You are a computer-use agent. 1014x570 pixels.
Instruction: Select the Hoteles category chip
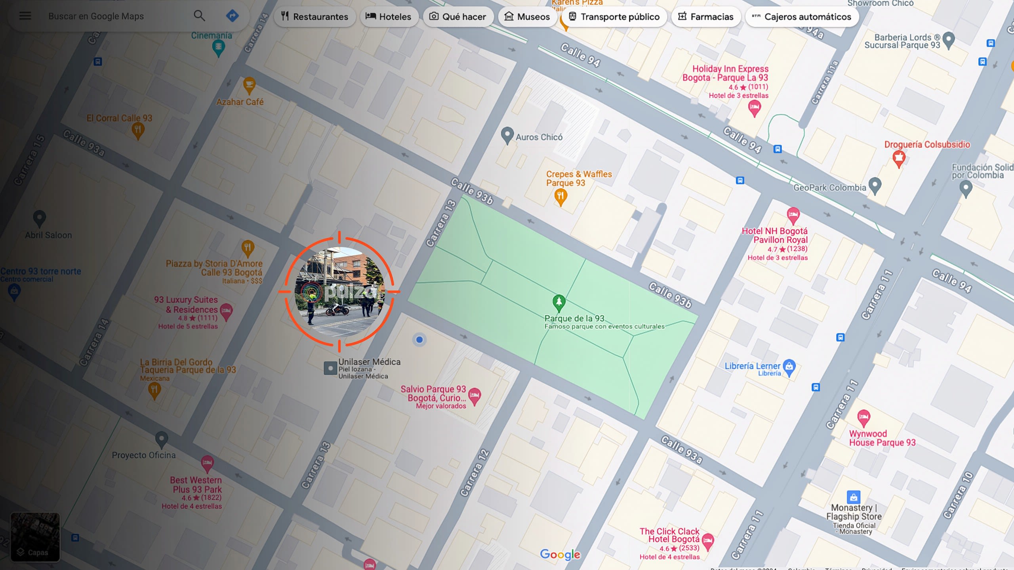(x=389, y=17)
